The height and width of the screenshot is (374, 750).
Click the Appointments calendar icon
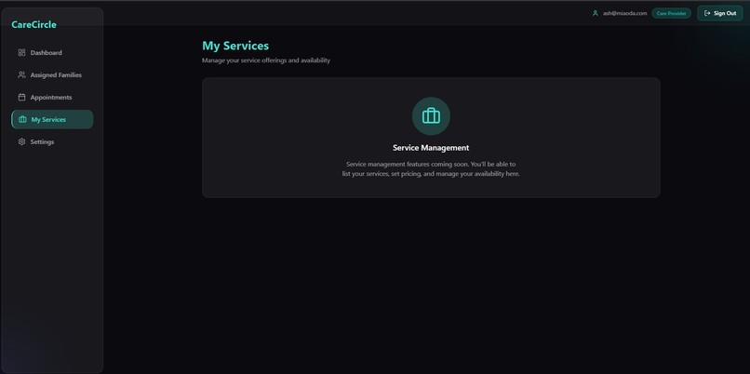pyautogui.click(x=21, y=97)
